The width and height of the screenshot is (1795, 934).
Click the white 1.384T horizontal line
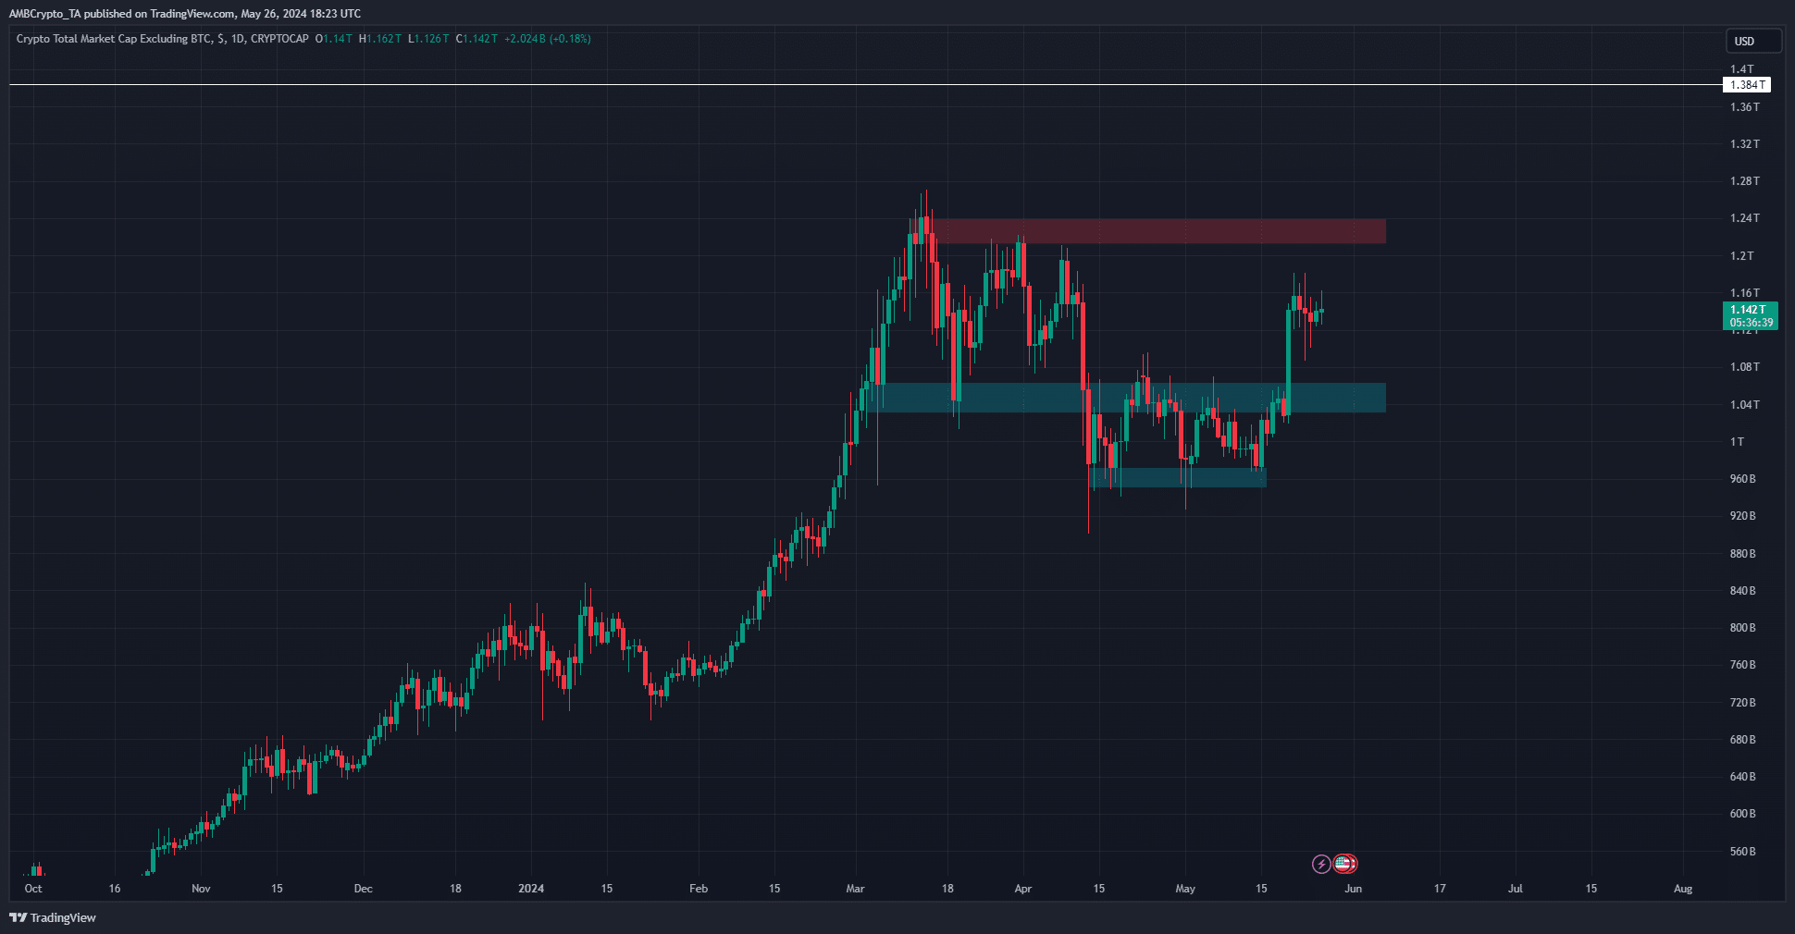(x=865, y=84)
